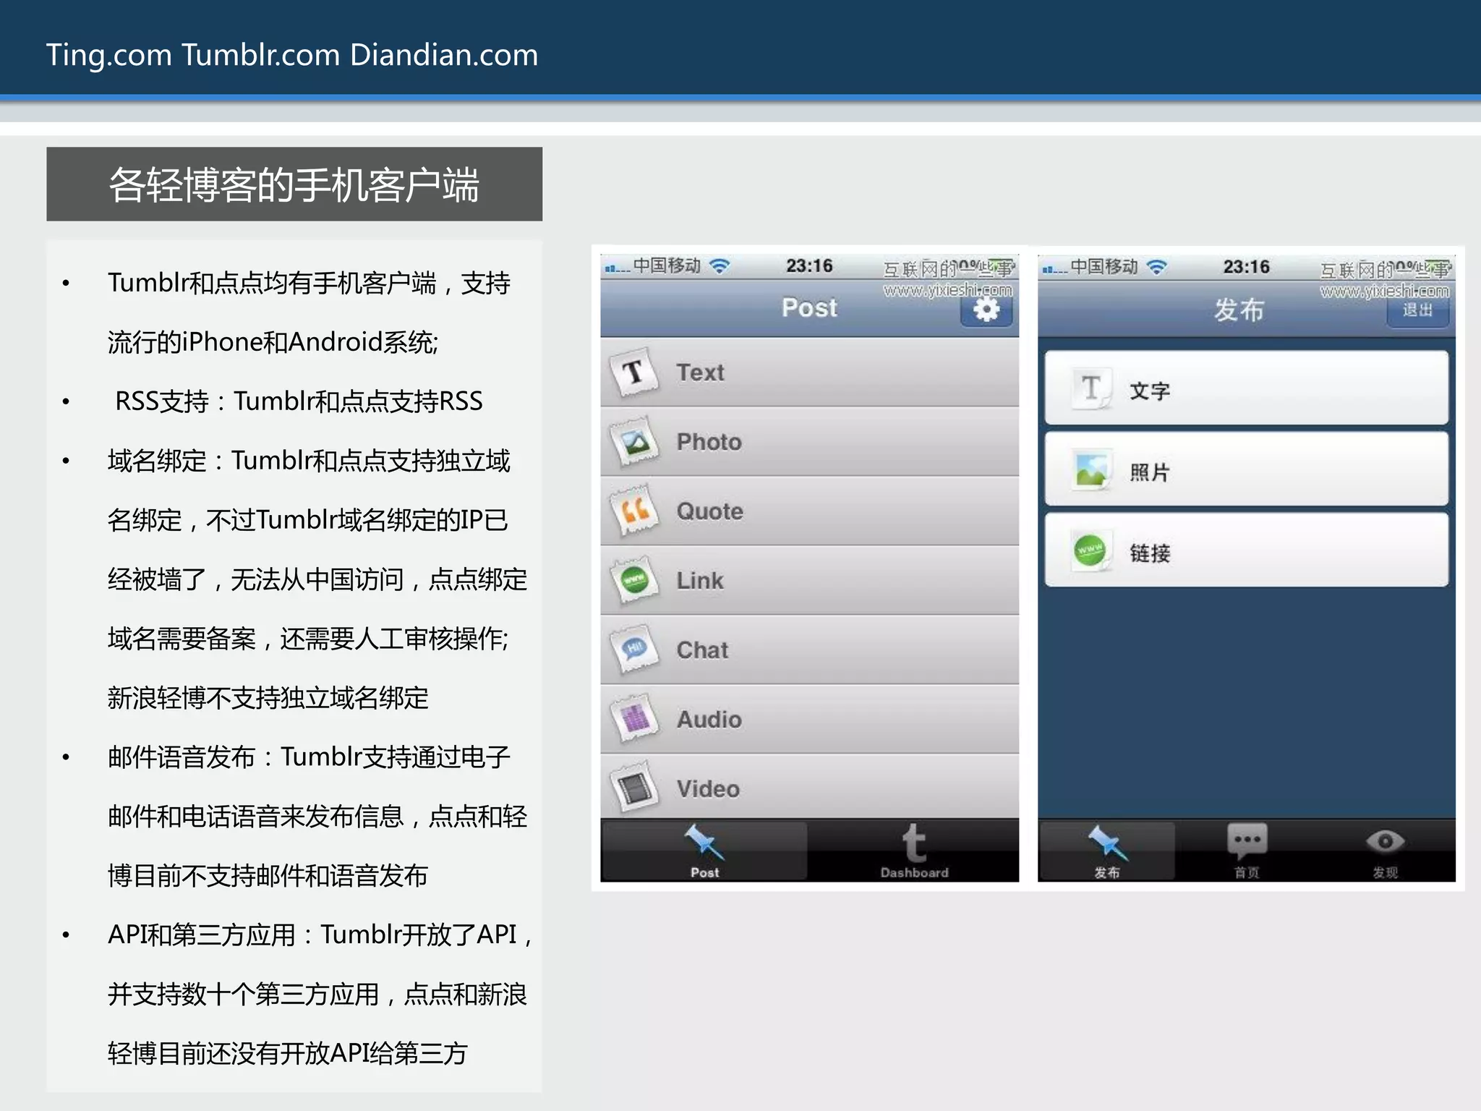
Task: Switch to the Post tab in Tumblr app
Action: (x=704, y=851)
